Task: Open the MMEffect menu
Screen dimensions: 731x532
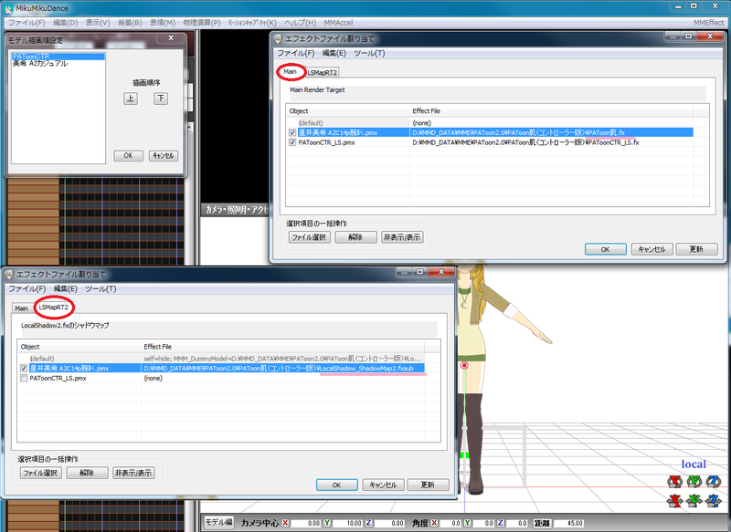Action: (x=709, y=22)
